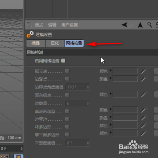Switch to the 捕捉 tab
This screenshot has height=158, width=158.
(x=36, y=43)
